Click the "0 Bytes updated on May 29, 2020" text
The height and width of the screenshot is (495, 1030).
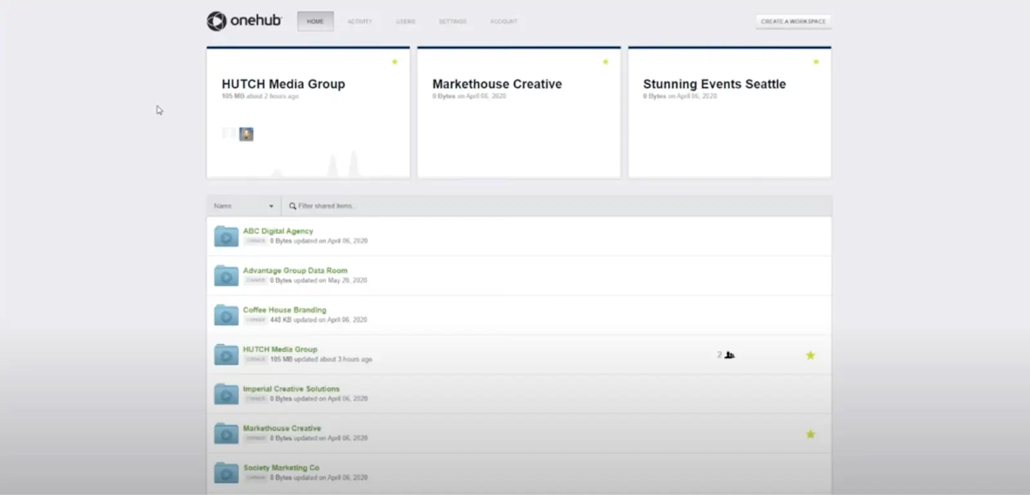point(319,280)
